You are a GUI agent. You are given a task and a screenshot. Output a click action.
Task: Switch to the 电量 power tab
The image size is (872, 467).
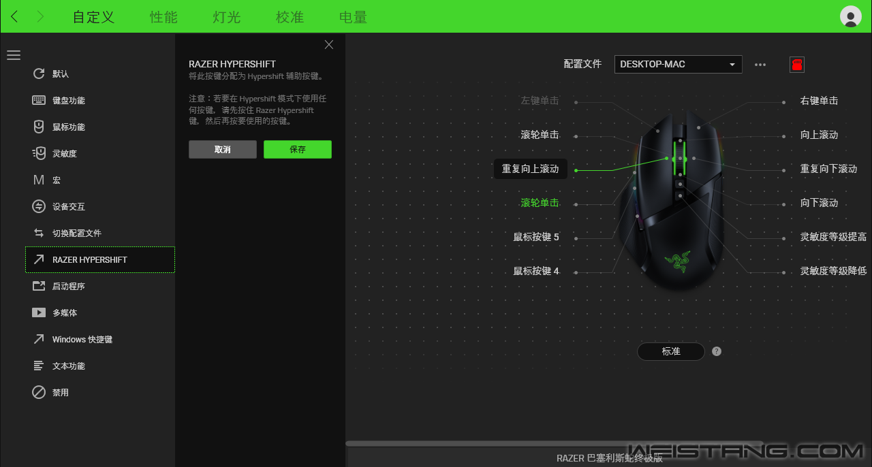point(353,17)
